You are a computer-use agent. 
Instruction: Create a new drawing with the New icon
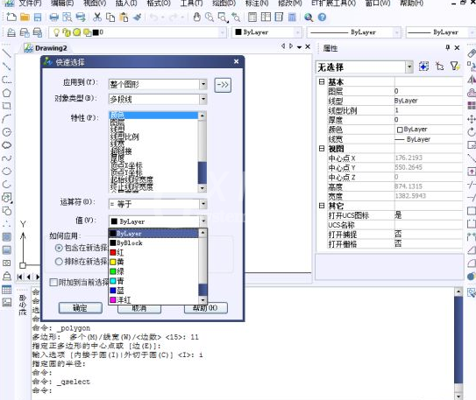tap(11, 17)
